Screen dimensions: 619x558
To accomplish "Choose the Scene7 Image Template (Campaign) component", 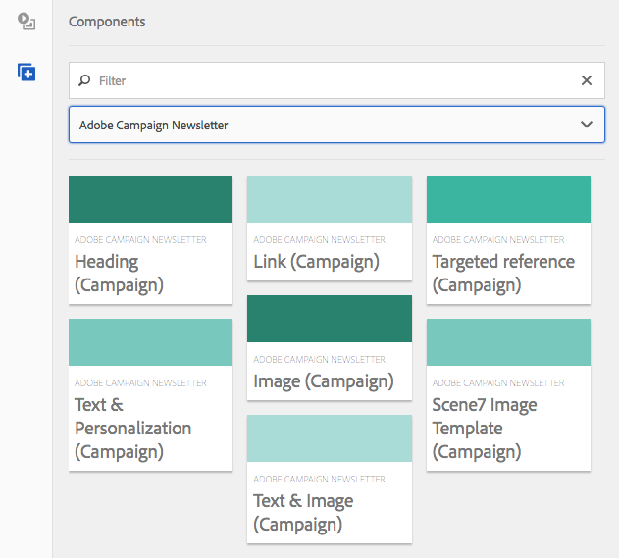I will (x=508, y=428).
